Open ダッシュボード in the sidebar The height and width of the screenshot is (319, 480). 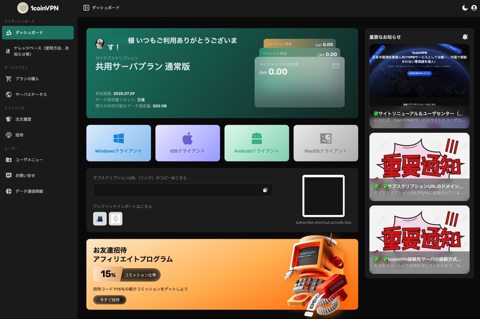coord(38,33)
